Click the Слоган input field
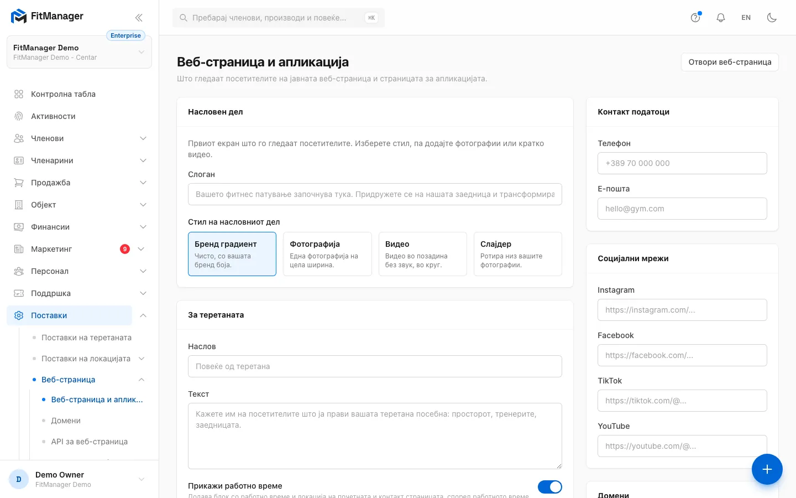 pos(375,194)
